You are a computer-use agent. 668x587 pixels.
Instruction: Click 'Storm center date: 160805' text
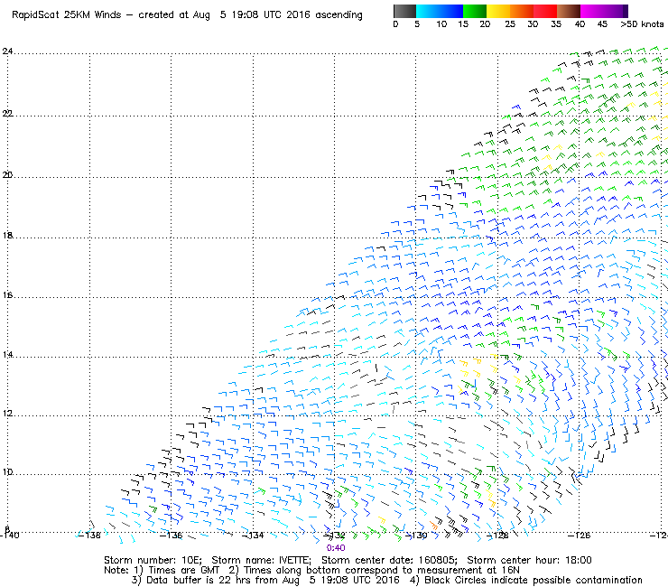click(x=389, y=560)
